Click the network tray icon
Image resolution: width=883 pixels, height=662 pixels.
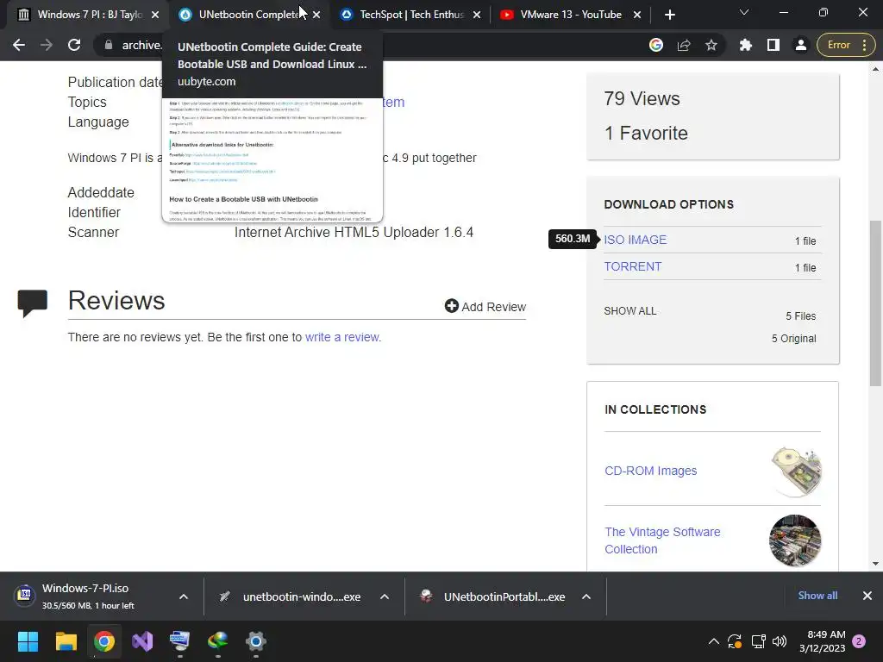coord(759,641)
